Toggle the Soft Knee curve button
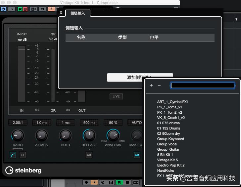The height and width of the screenshot is (187, 241). tap(13, 155)
